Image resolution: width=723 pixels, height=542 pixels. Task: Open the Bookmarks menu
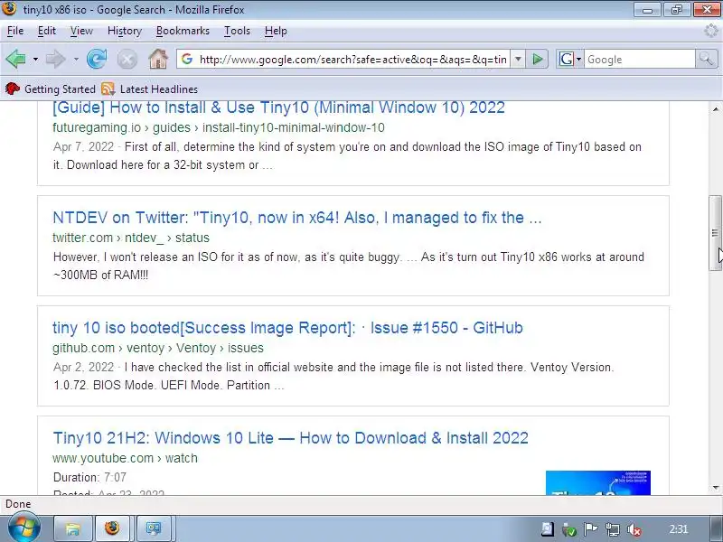(183, 31)
